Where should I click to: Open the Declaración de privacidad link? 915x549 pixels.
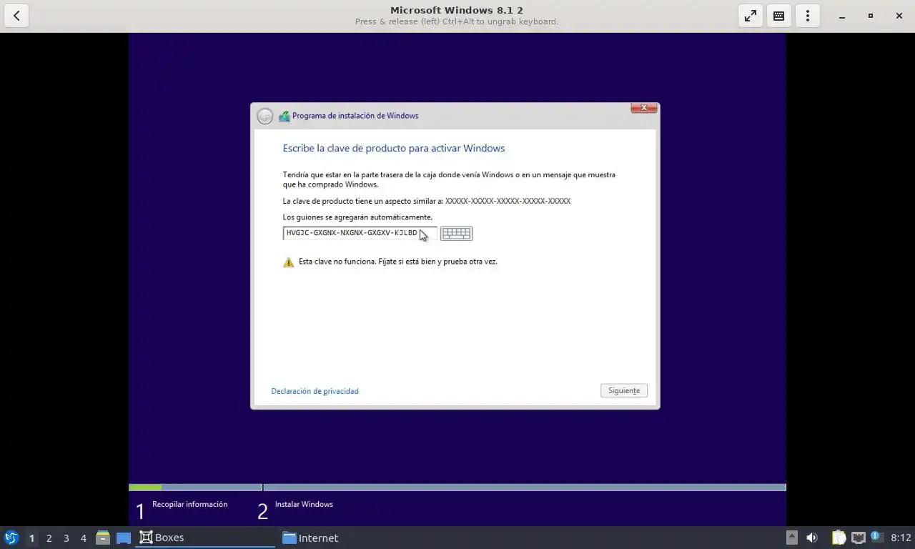tap(315, 391)
